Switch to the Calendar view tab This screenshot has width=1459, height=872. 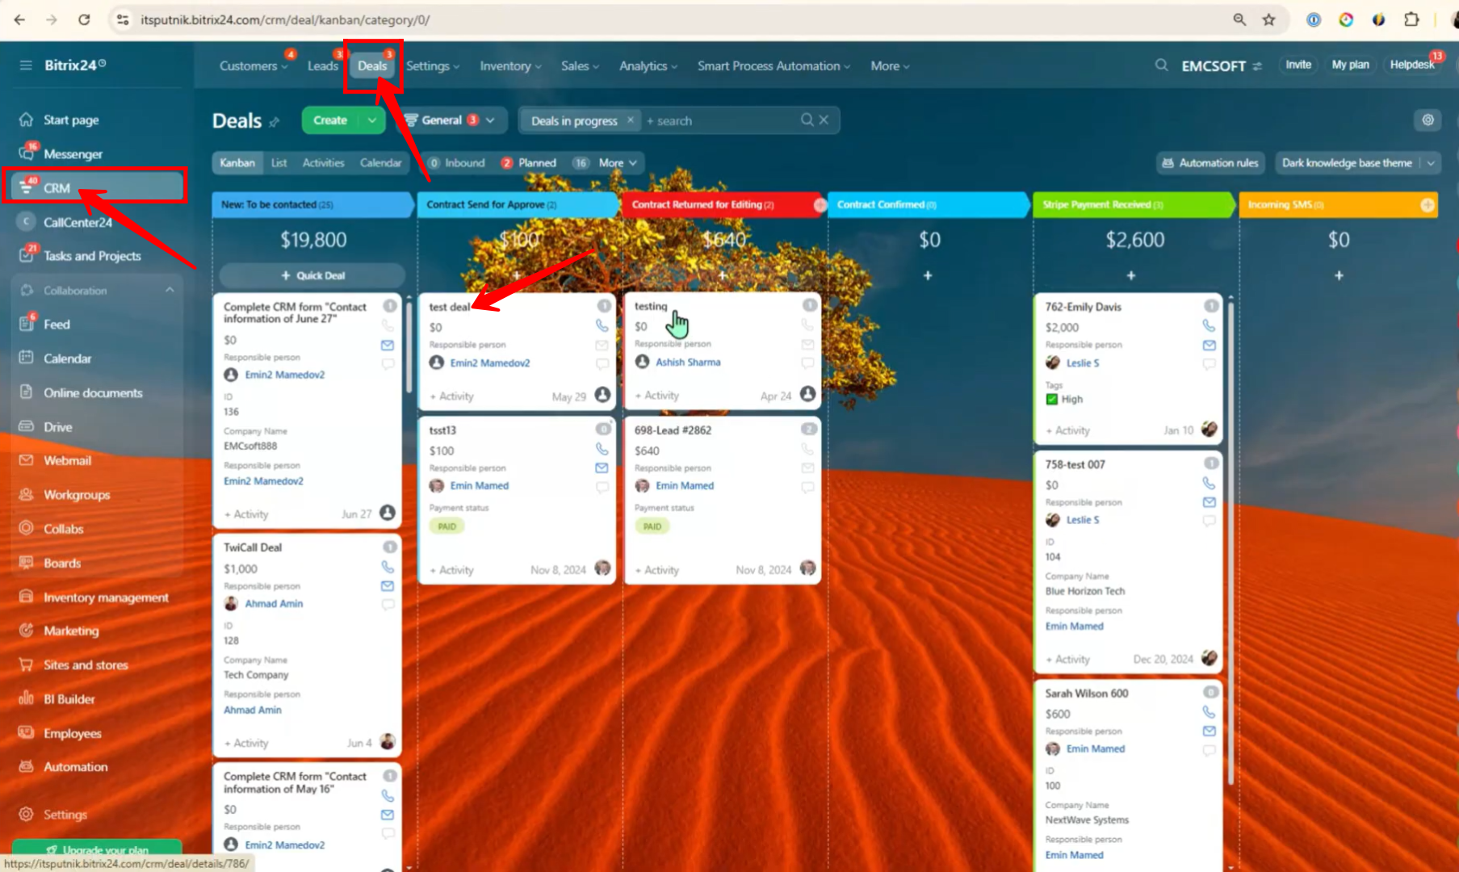380,163
